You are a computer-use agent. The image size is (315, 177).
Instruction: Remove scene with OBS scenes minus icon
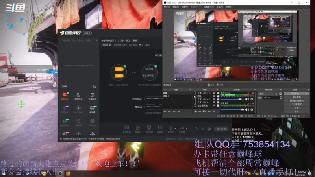pyautogui.click(x=169, y=111)
